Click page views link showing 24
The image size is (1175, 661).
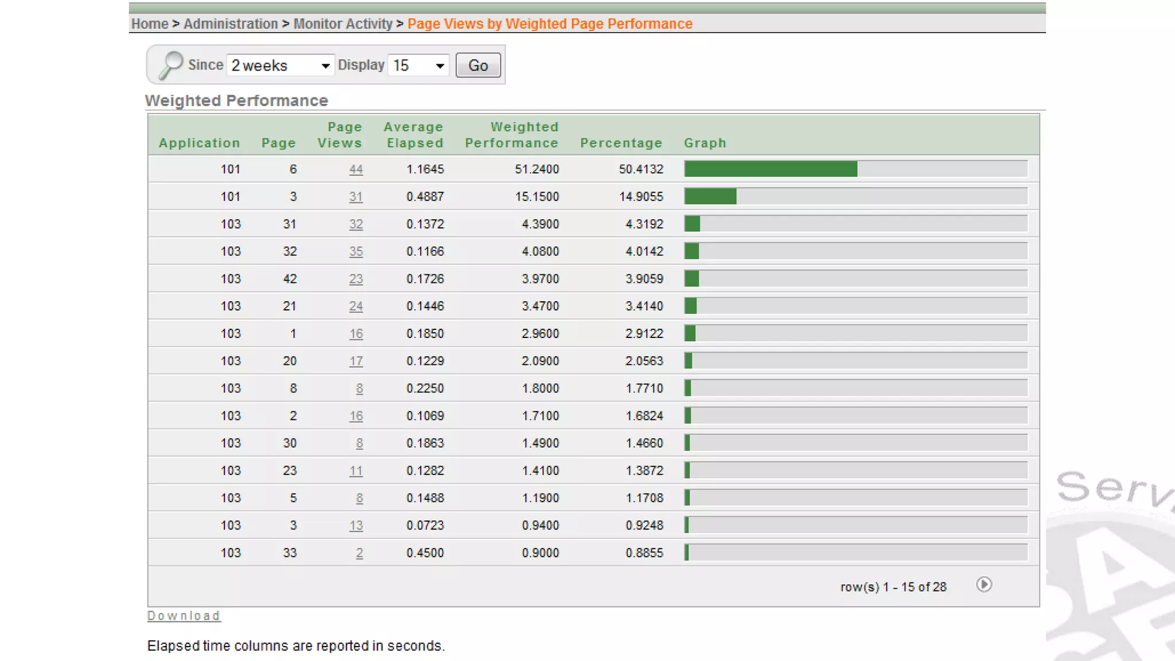coord(356,306)
